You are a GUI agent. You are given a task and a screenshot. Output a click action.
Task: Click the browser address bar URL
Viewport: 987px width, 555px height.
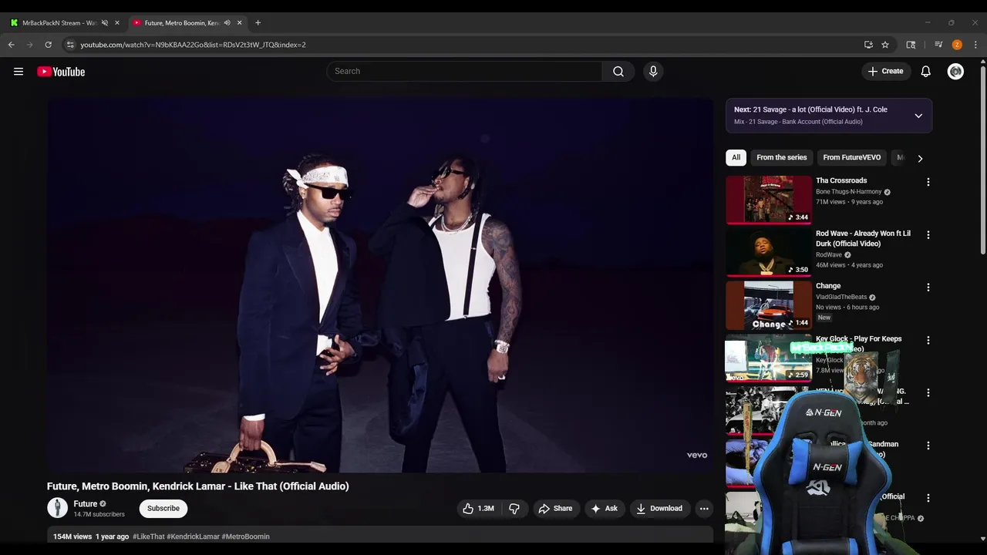[x=193, y=45]
